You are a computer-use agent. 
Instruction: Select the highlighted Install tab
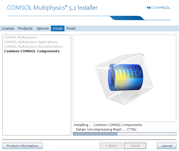pyautogui.click(x=58, y=29)
